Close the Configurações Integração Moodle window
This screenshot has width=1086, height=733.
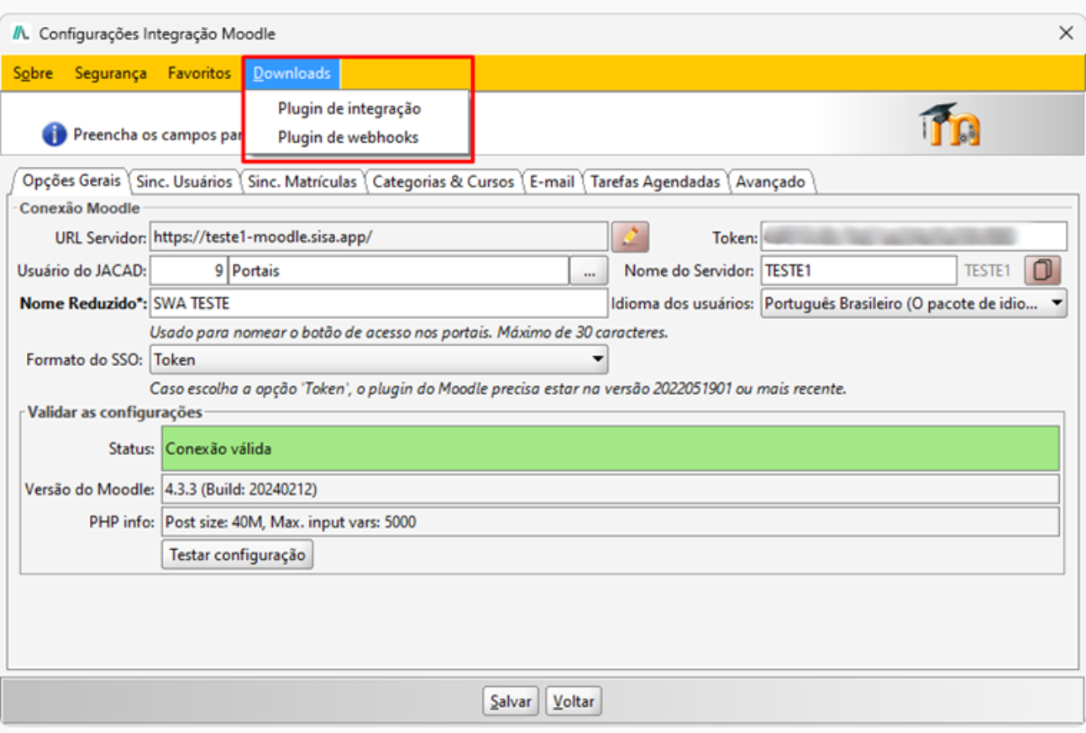click(x=1066, y=33)
